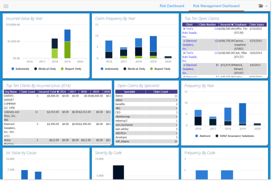Screen dimensions: 272x181
Task: Toggle Amtrust legend in Frequency By Year
Action: (x=203, y=136)
